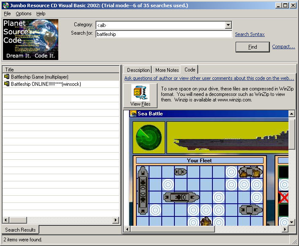Screen dimensions: 299x246
Task: Click the Planet Source Code logo
Action: point(30,39)
